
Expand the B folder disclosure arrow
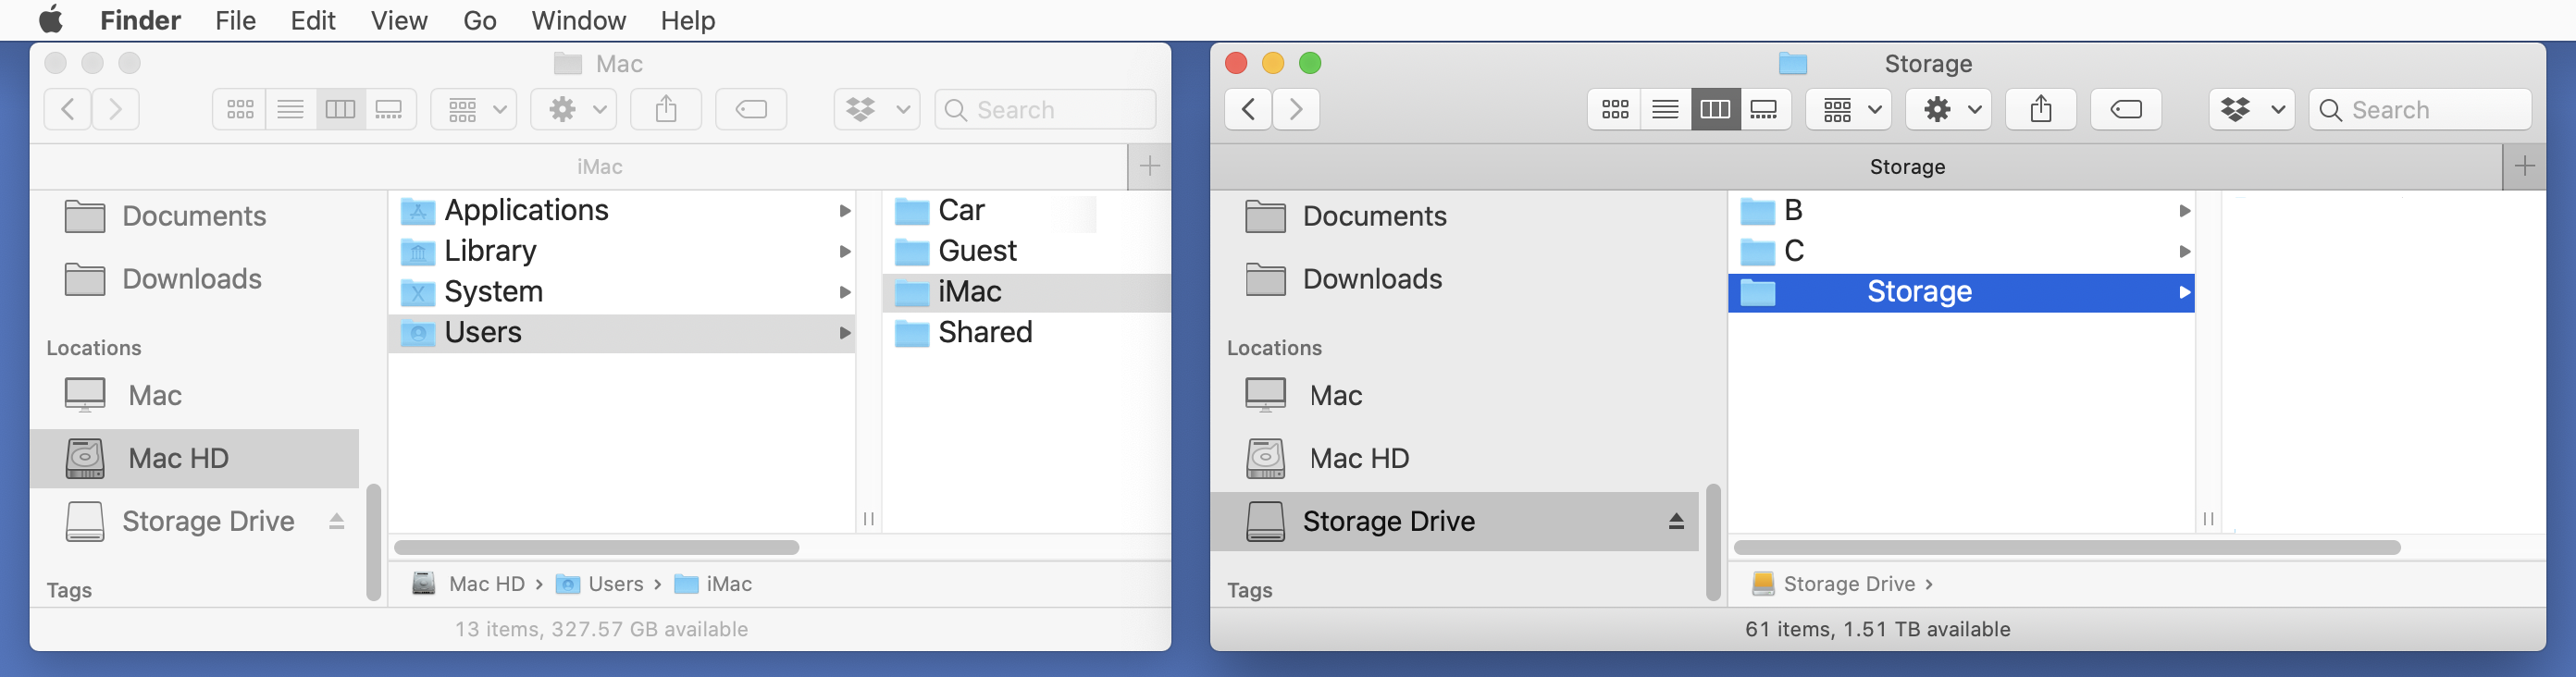(2184, 211)
